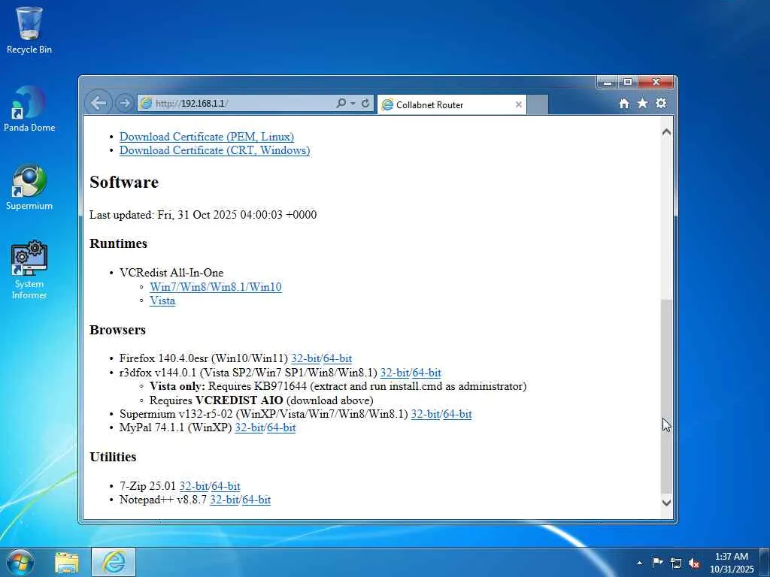Download MyPal 74.1.1 64-bit
Viewport: 770px width, 577px height.
[x=281, y=427]
